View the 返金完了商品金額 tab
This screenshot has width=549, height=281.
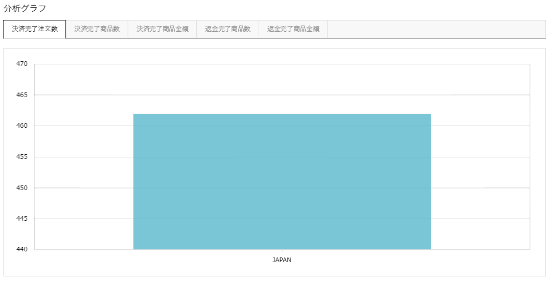293,29
